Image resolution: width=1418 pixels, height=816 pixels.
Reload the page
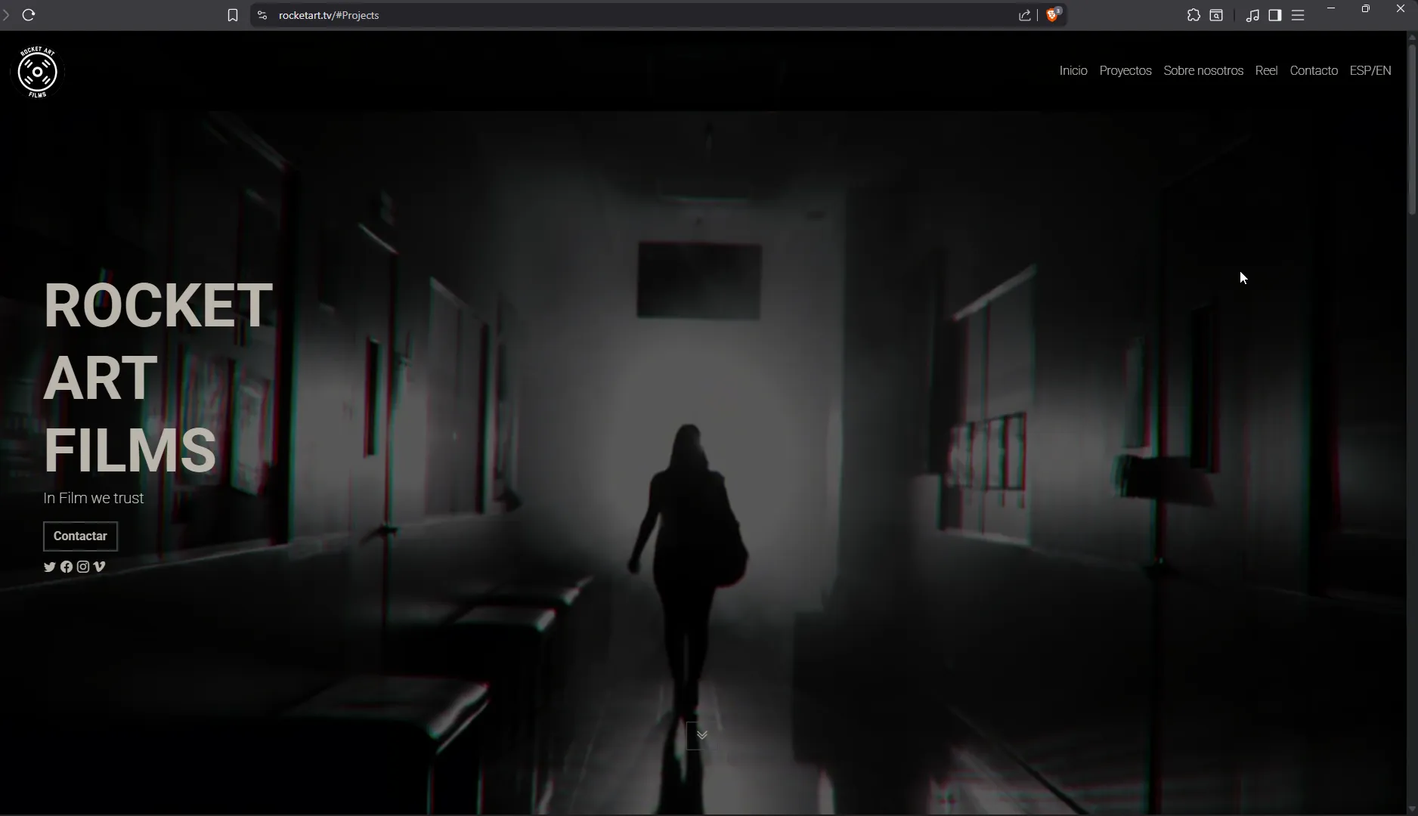pyautogui.click(x=29, y=14)
